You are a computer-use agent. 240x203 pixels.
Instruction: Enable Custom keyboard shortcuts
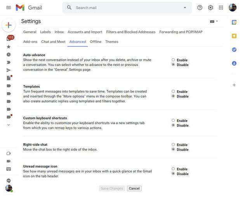coord(173,121)
